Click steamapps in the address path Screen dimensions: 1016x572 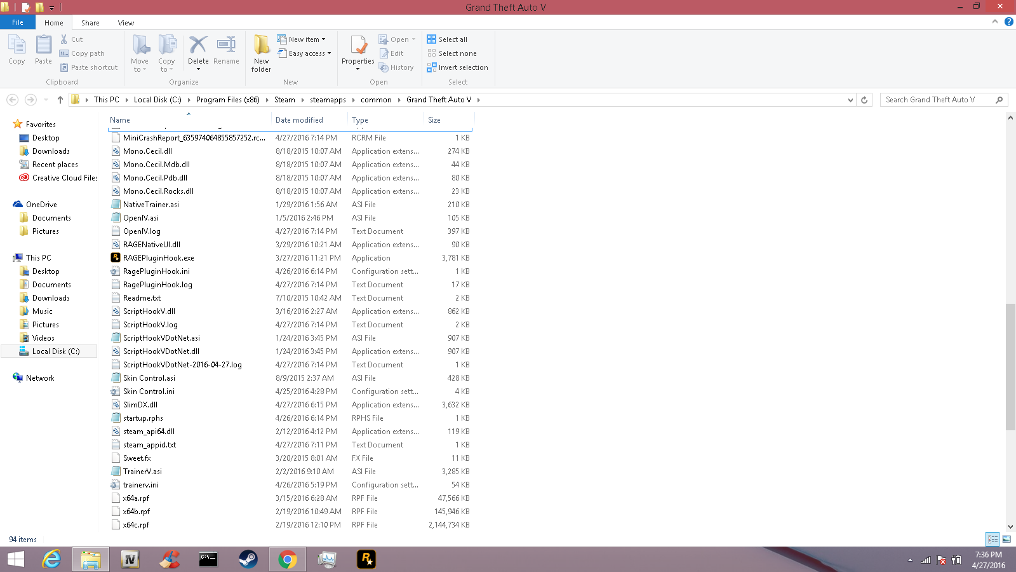click(328, 100)
